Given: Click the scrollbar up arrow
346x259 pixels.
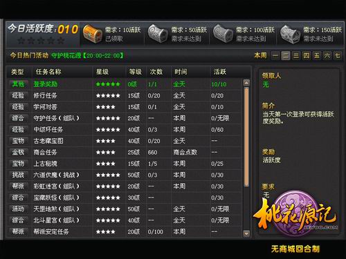Looking at the screenshot, I should 246,83.
